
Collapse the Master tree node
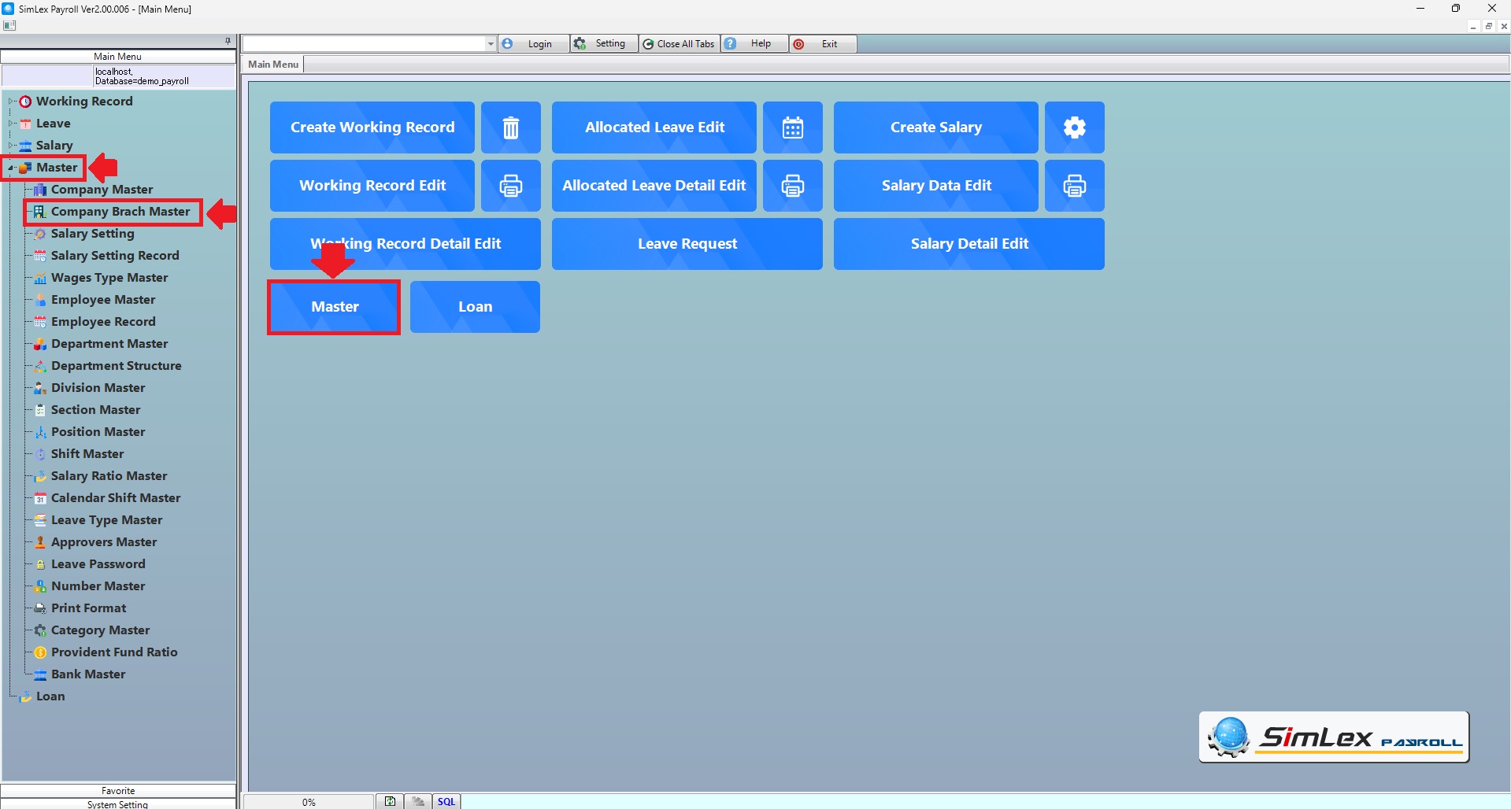point(11,168)
